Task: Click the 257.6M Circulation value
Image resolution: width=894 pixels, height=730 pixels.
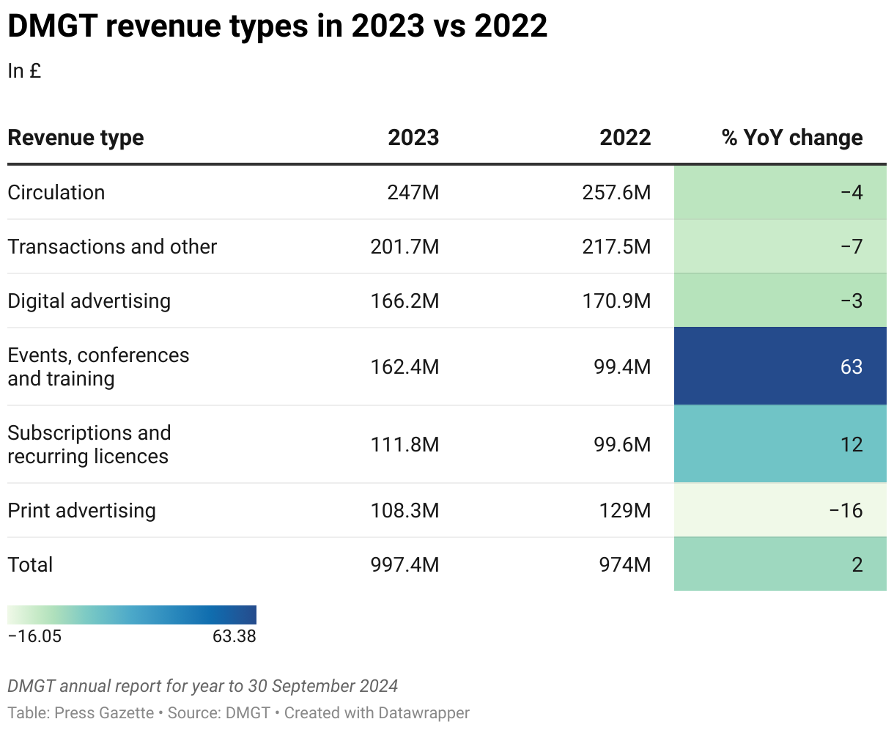Action: coord(616,192)
